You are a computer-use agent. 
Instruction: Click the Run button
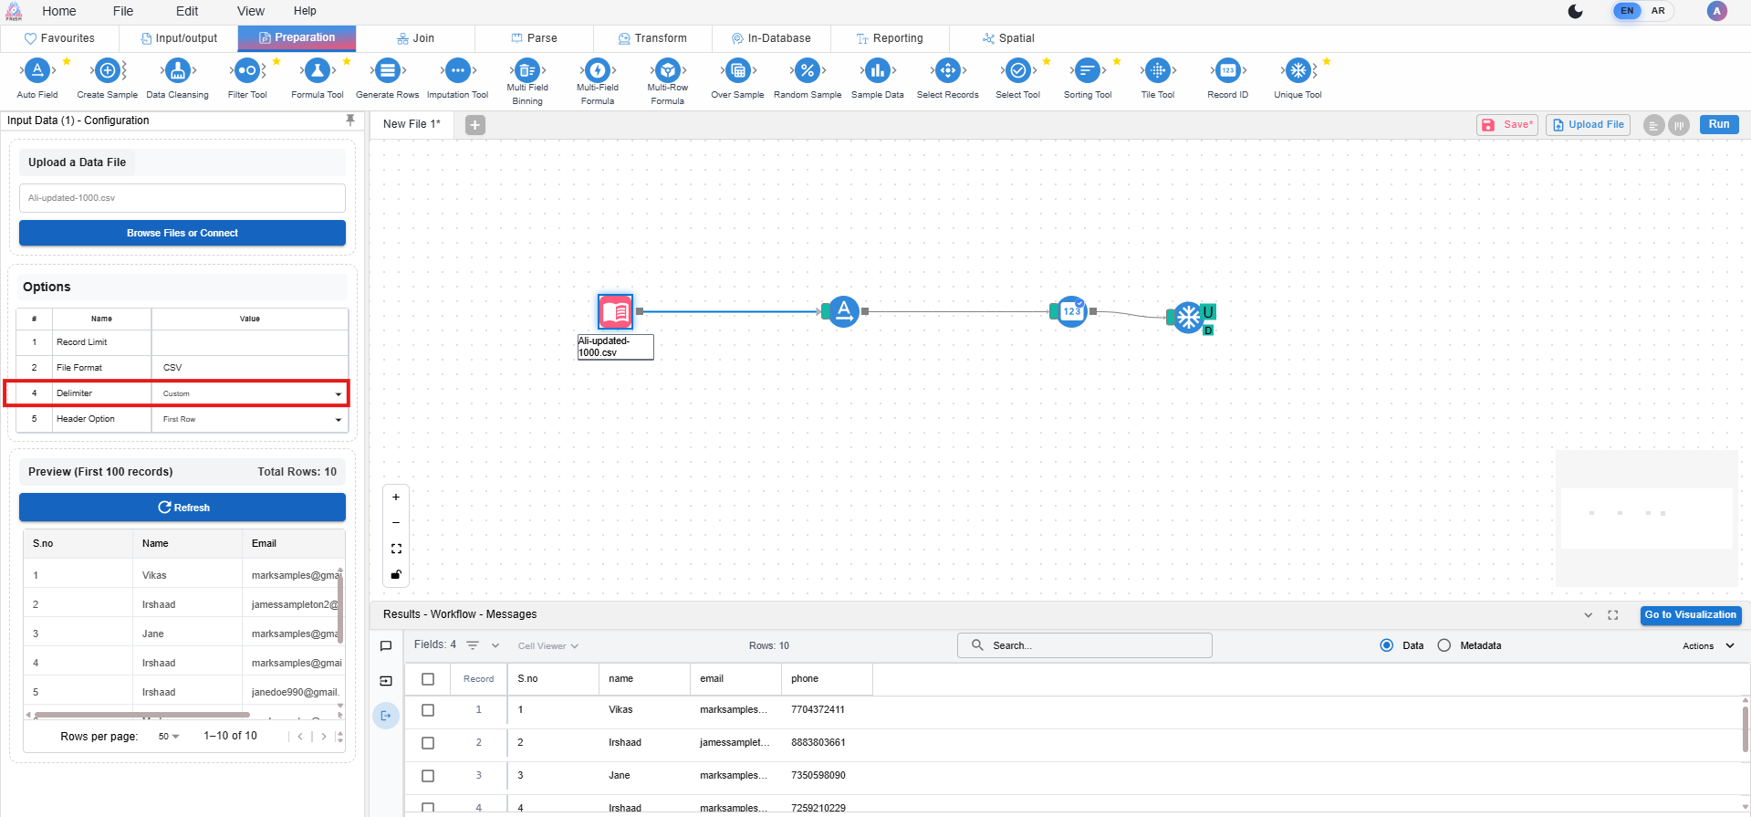click(1718, 125)
